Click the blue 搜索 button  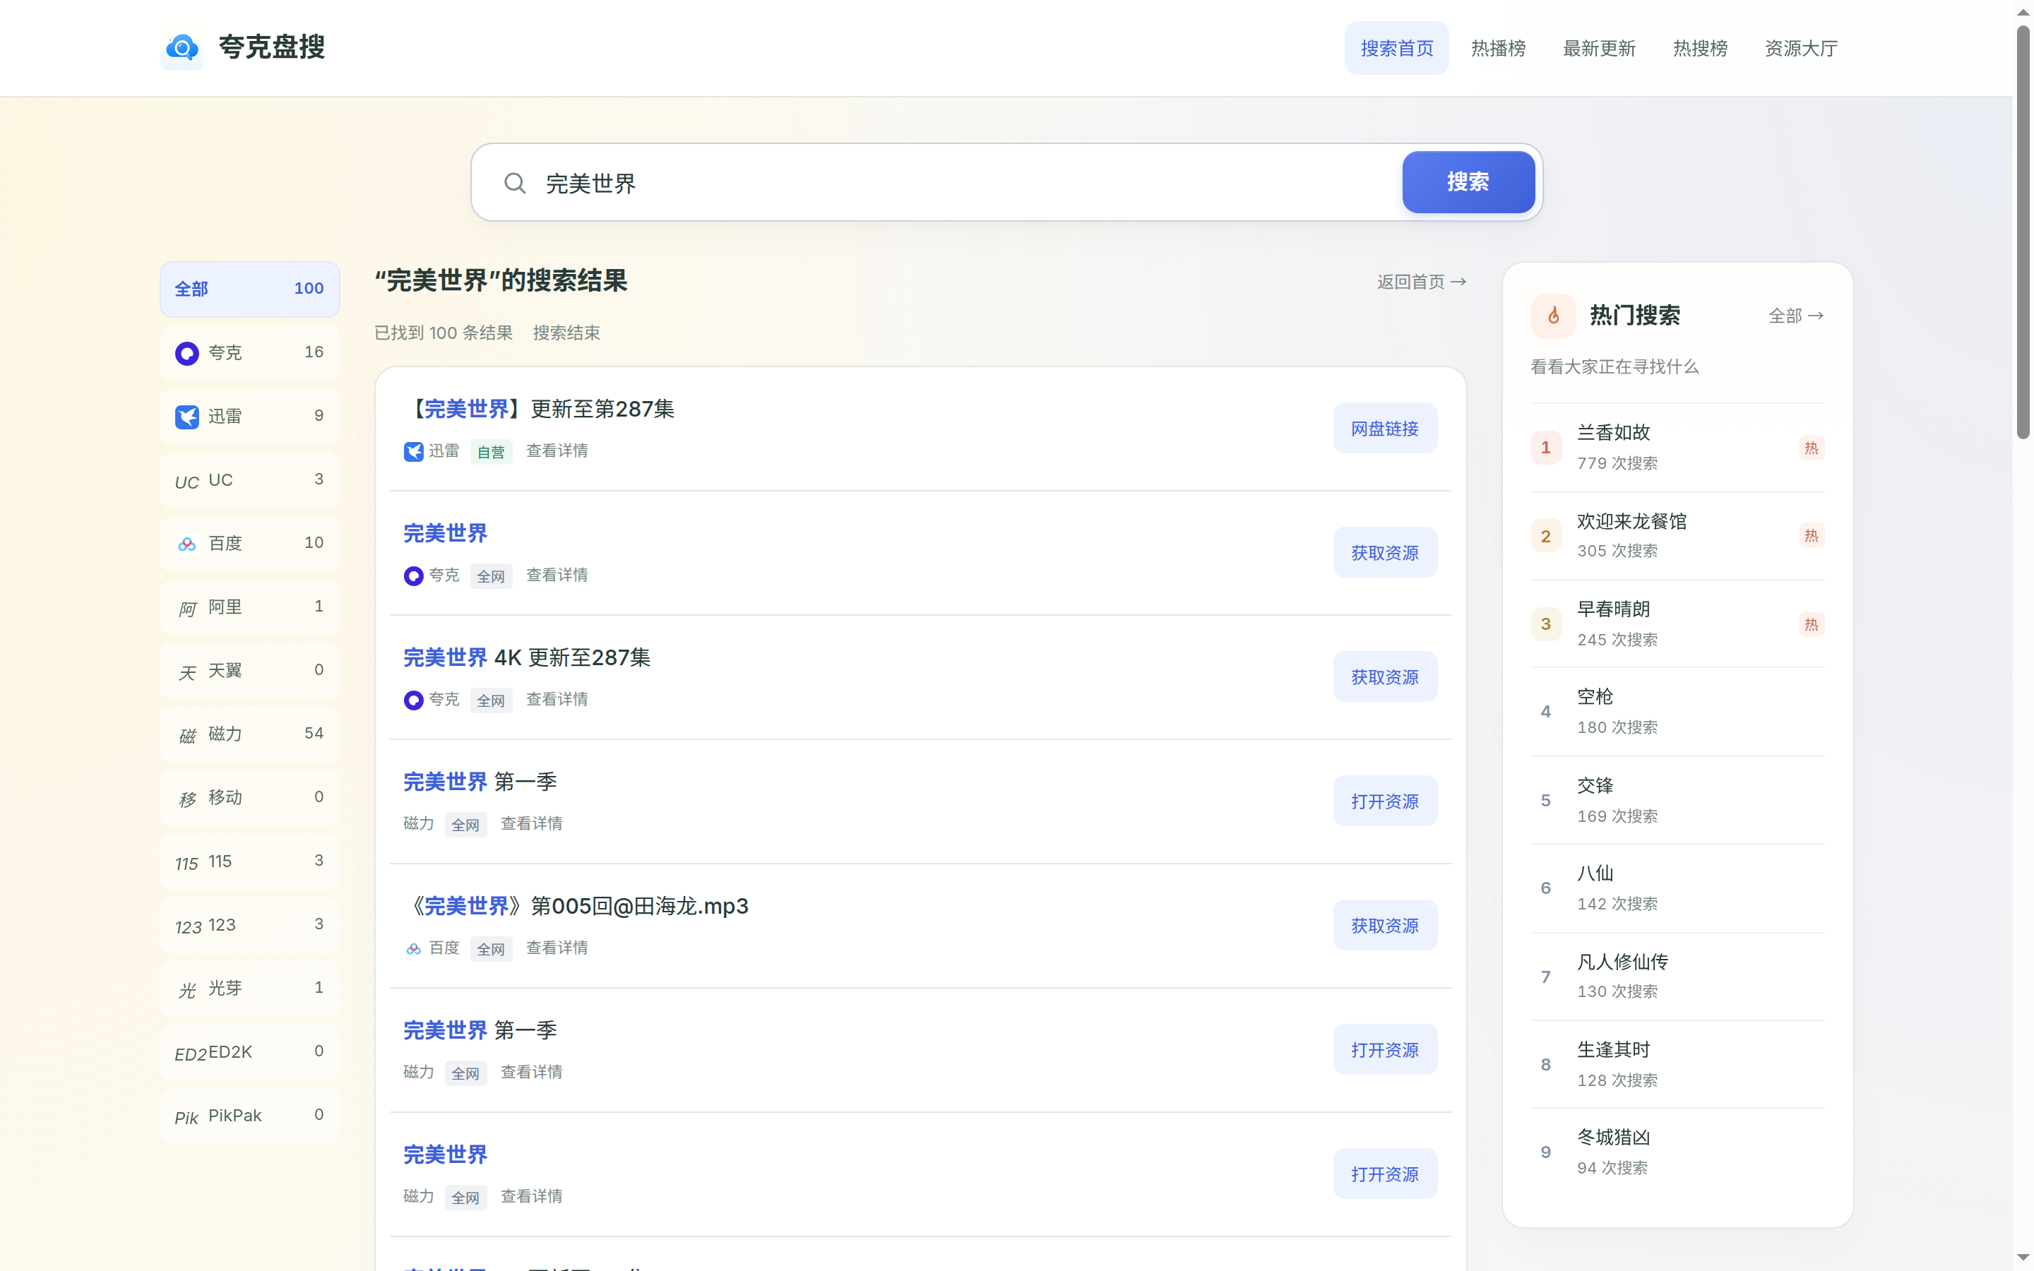[1468, 181]
